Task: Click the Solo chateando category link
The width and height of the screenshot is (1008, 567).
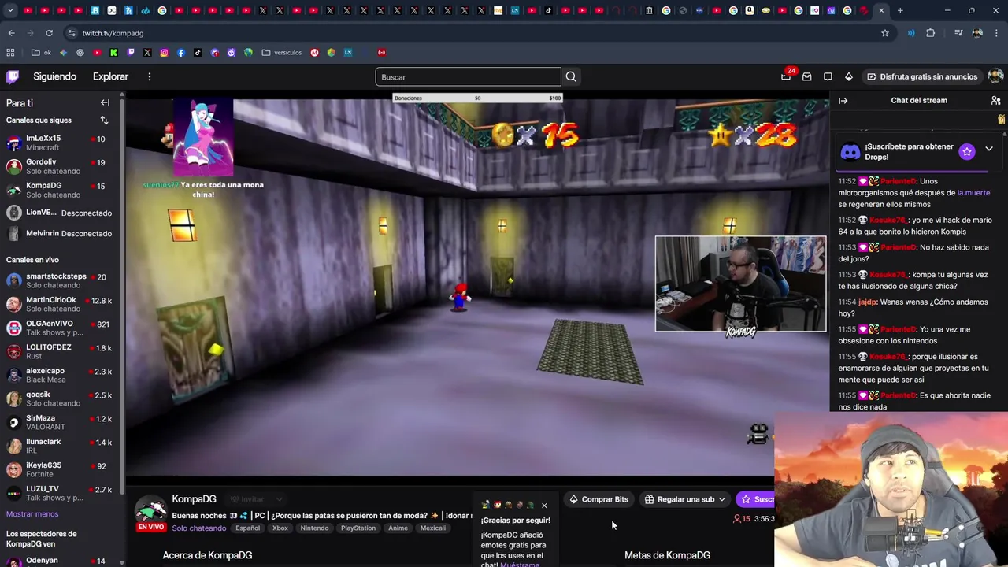Action: 199,528
